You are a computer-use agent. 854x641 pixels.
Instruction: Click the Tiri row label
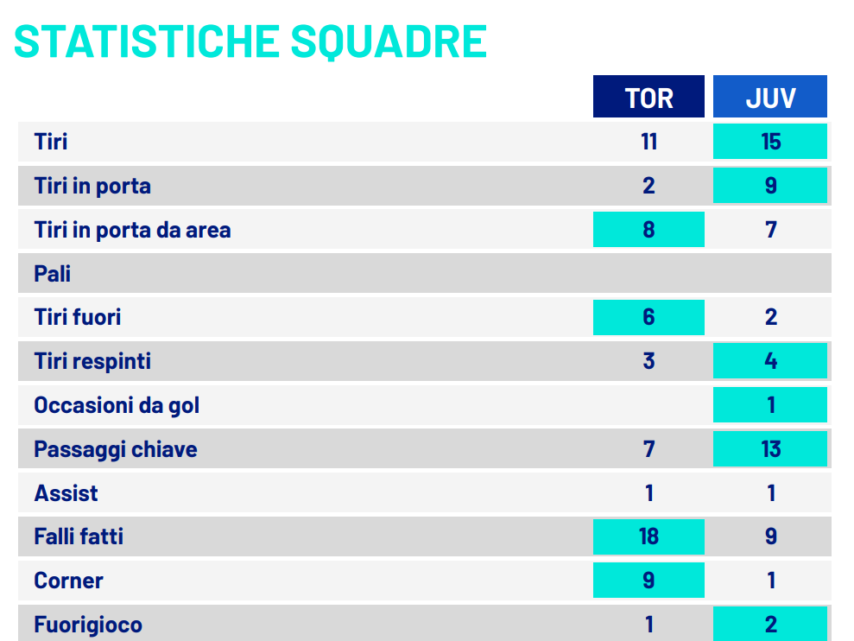tap(51, 141)
